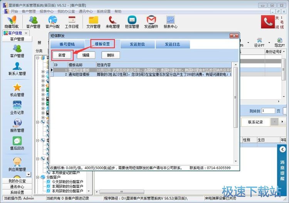
Task: Open 服务管理 globe icon
Action: click(x=17, y=125)
